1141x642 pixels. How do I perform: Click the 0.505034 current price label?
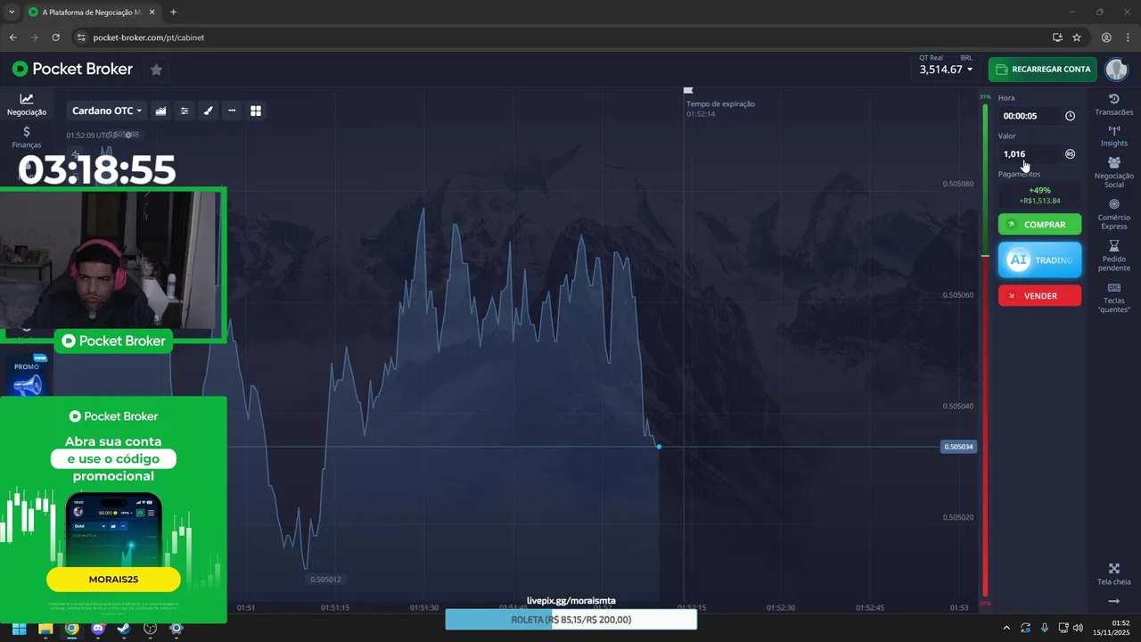[959, 447]
